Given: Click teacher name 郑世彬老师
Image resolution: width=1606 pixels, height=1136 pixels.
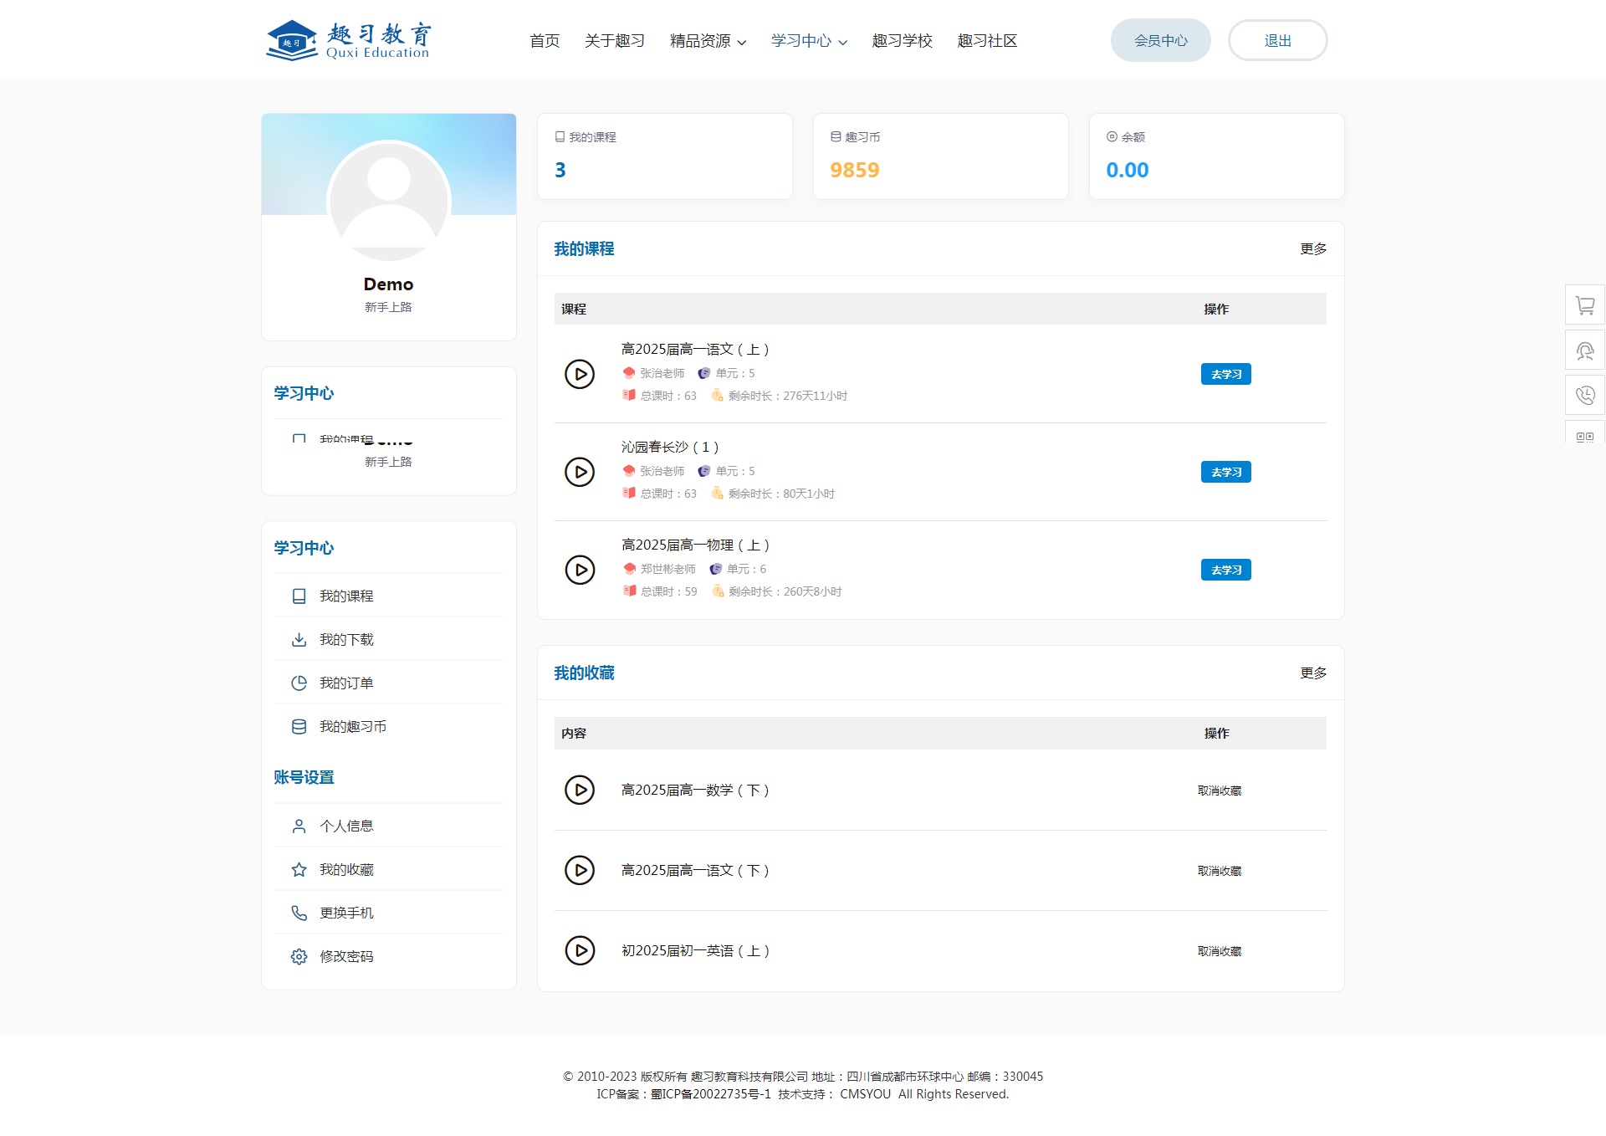Looking at the screenshot, I should click(668, 569).
